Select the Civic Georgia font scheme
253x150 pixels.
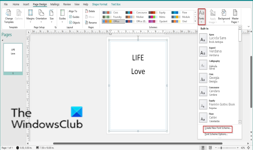point(219,78)
